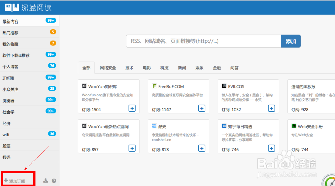Click EVILCOS card title
This screenshot has height=186, width=335.
pos(236,87)
